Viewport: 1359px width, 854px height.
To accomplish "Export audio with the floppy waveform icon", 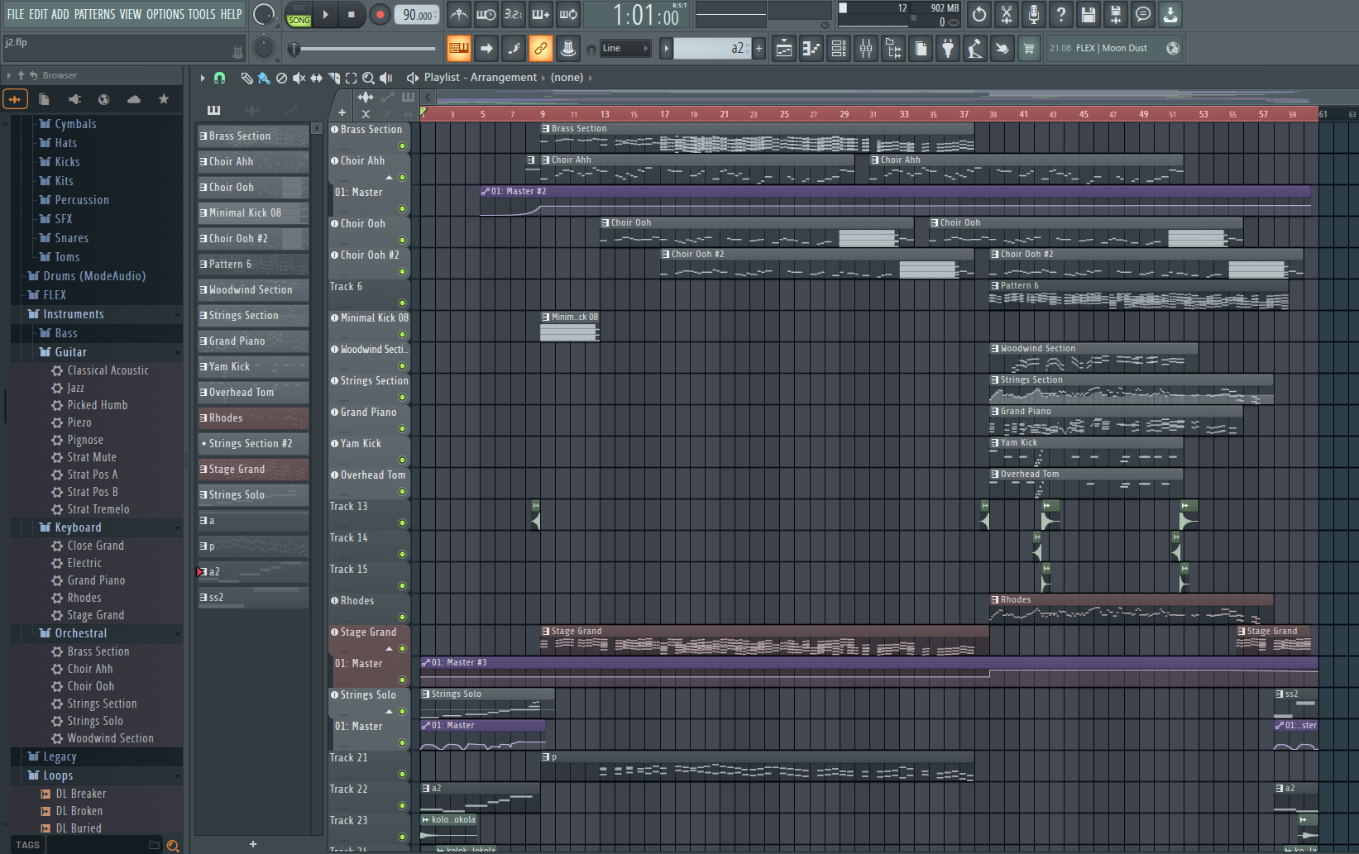I will pyautogui.click(x=1116, y=14).
